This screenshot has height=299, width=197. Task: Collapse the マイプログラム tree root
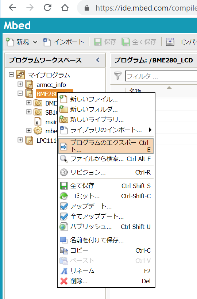pos(11,74)
